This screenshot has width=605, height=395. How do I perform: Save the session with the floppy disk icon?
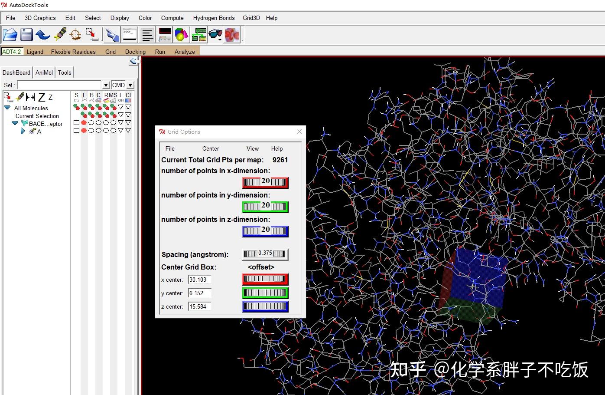(x=26, y=34)
